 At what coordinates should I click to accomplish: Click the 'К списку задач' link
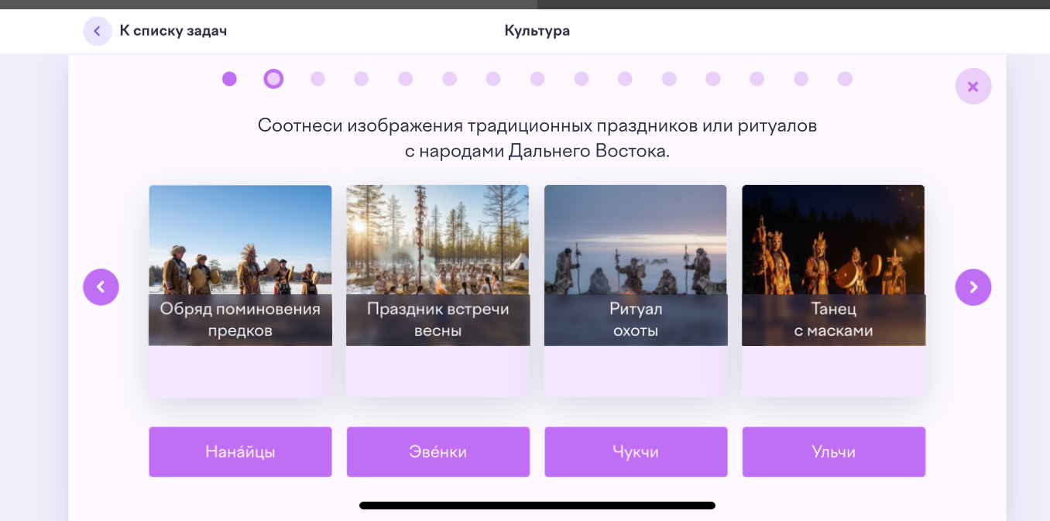173,31
